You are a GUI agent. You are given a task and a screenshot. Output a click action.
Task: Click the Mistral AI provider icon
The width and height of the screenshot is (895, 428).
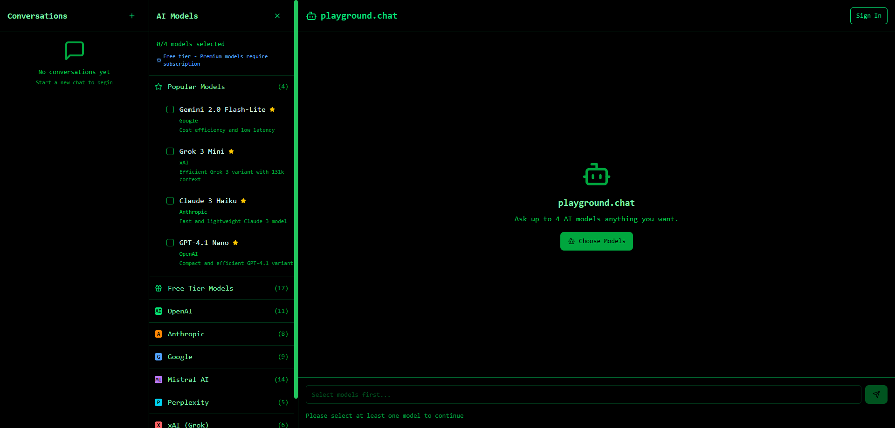coord(158,380)
